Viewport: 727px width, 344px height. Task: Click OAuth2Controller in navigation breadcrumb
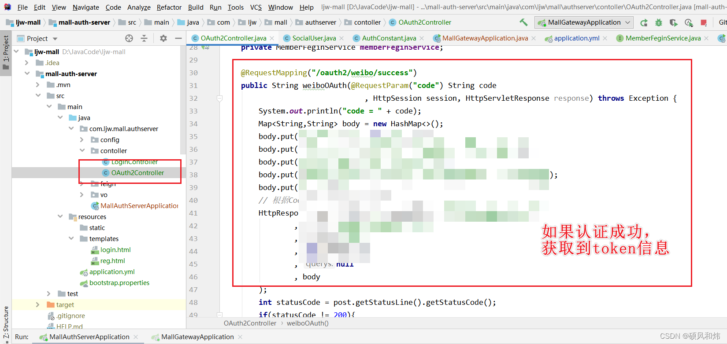tap(425, 22)
